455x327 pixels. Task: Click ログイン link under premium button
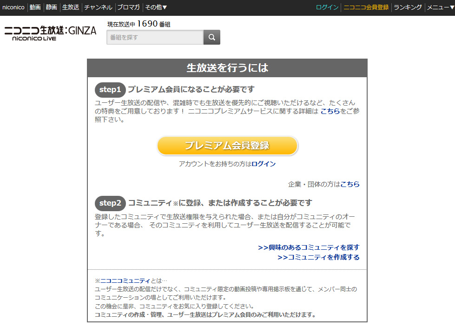(264, 164)
